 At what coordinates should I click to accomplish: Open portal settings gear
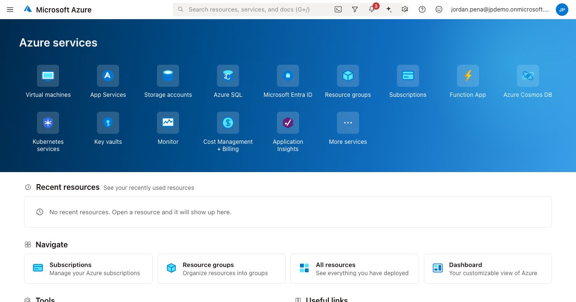tap(405, 9)
